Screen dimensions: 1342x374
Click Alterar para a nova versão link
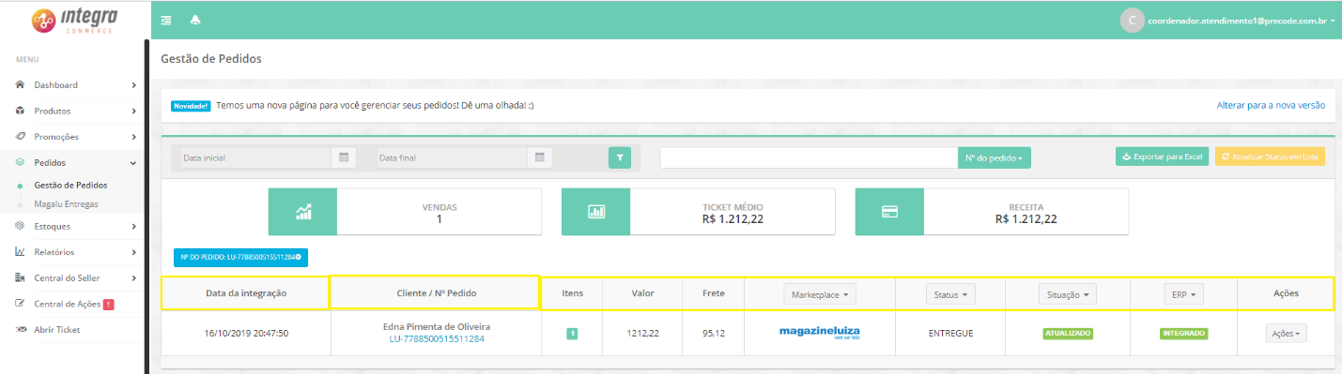(1271, 106)
